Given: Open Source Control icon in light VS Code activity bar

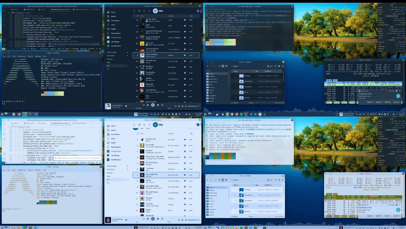Looking at the screenshot, I should [x=4, y=134].
